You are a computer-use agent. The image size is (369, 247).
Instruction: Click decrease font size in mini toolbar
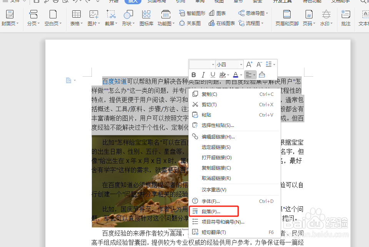[x=259, y=64]
